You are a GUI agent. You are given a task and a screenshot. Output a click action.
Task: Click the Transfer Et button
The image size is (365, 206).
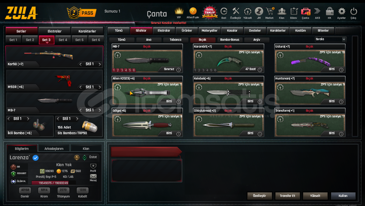click(287, 196)
